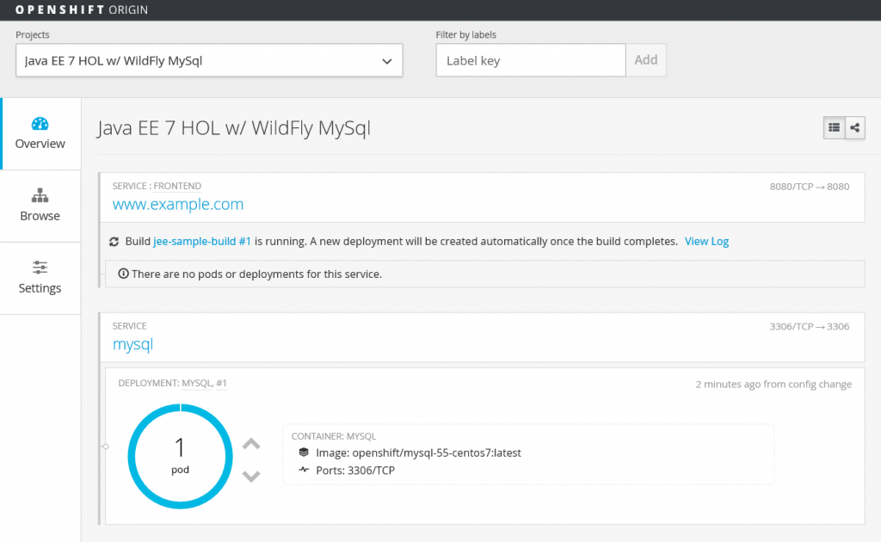Click the Add label filter button
Viewport: 881px width, 542px height.
(646, 60)
